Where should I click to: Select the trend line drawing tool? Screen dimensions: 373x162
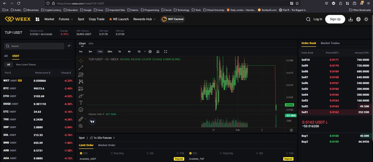(81, 68)
